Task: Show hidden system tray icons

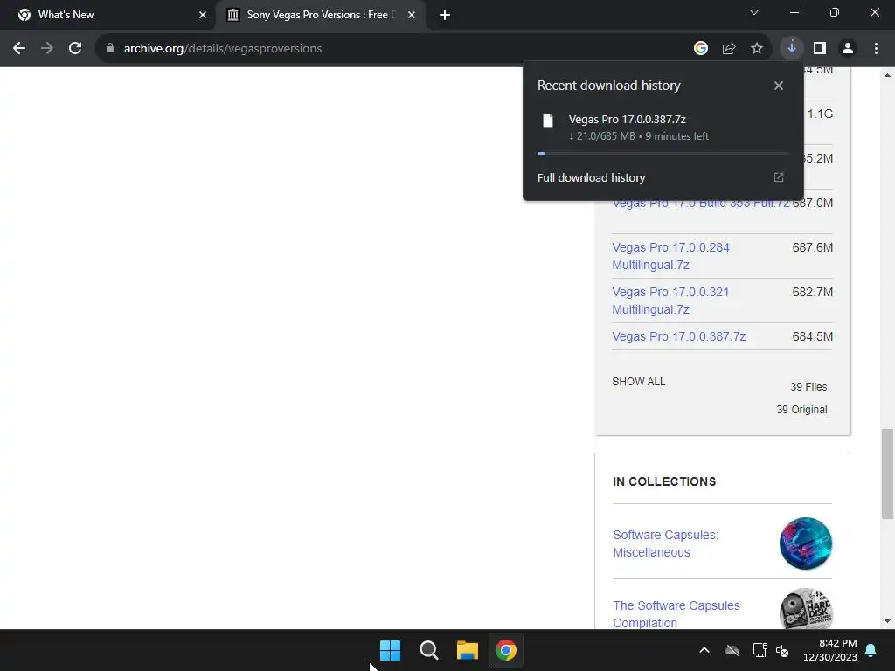Action: tap(704, 650)
